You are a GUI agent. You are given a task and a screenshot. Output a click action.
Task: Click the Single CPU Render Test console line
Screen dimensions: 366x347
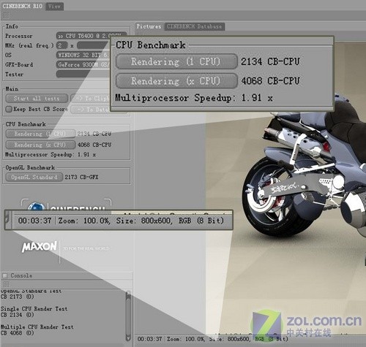[34, 309]
